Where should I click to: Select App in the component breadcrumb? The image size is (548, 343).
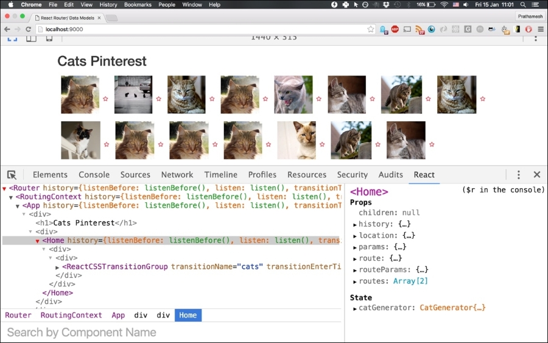(x=118, y=315)
